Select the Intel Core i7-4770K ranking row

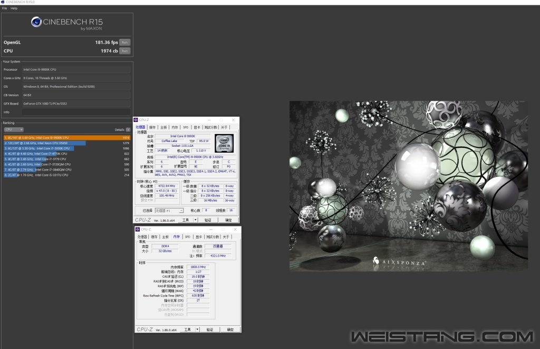click(67, 154)
